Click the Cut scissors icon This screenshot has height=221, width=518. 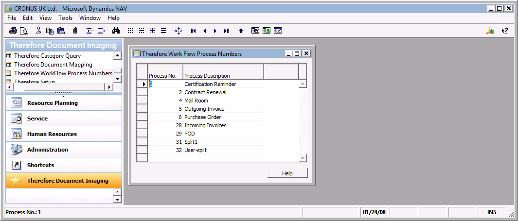[38, 31]
